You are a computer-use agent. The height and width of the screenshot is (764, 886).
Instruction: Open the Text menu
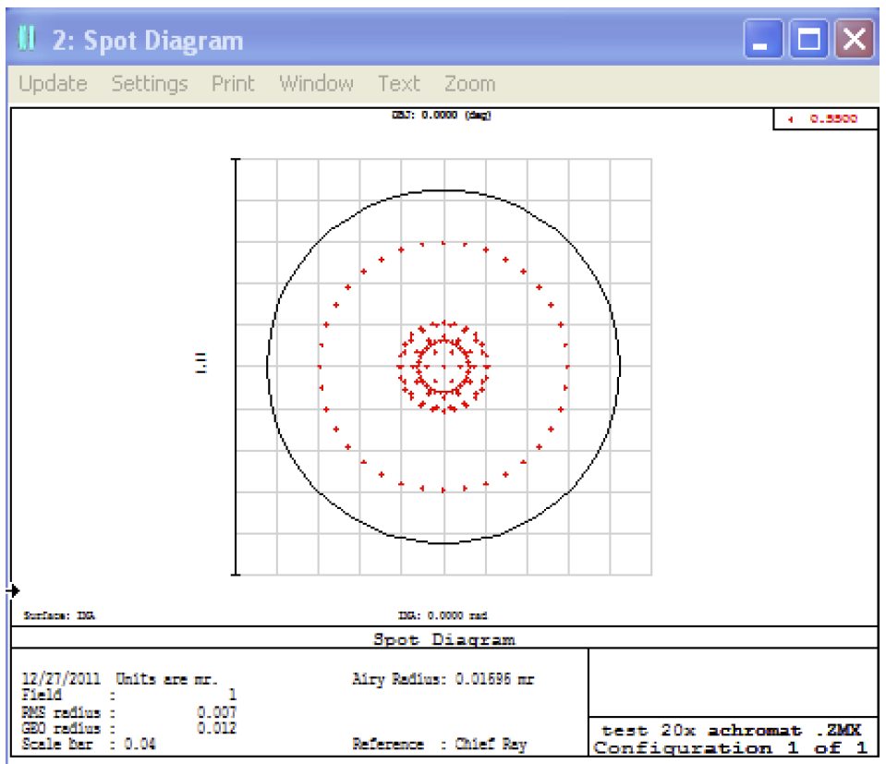click(x=398, y=84)
